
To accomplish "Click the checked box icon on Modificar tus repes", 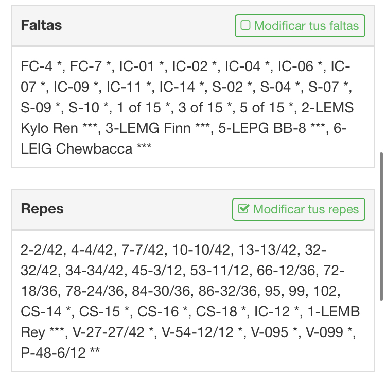I will (x=243, y=209).
